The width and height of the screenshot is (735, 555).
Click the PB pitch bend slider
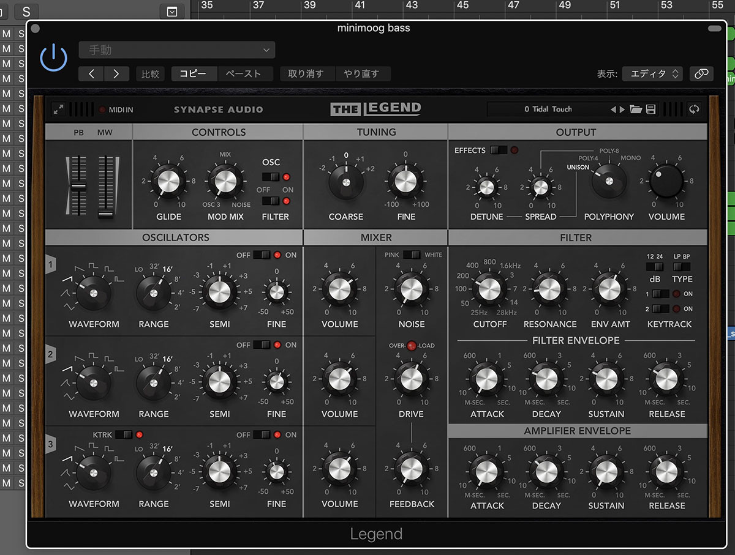tap(77, 185)
